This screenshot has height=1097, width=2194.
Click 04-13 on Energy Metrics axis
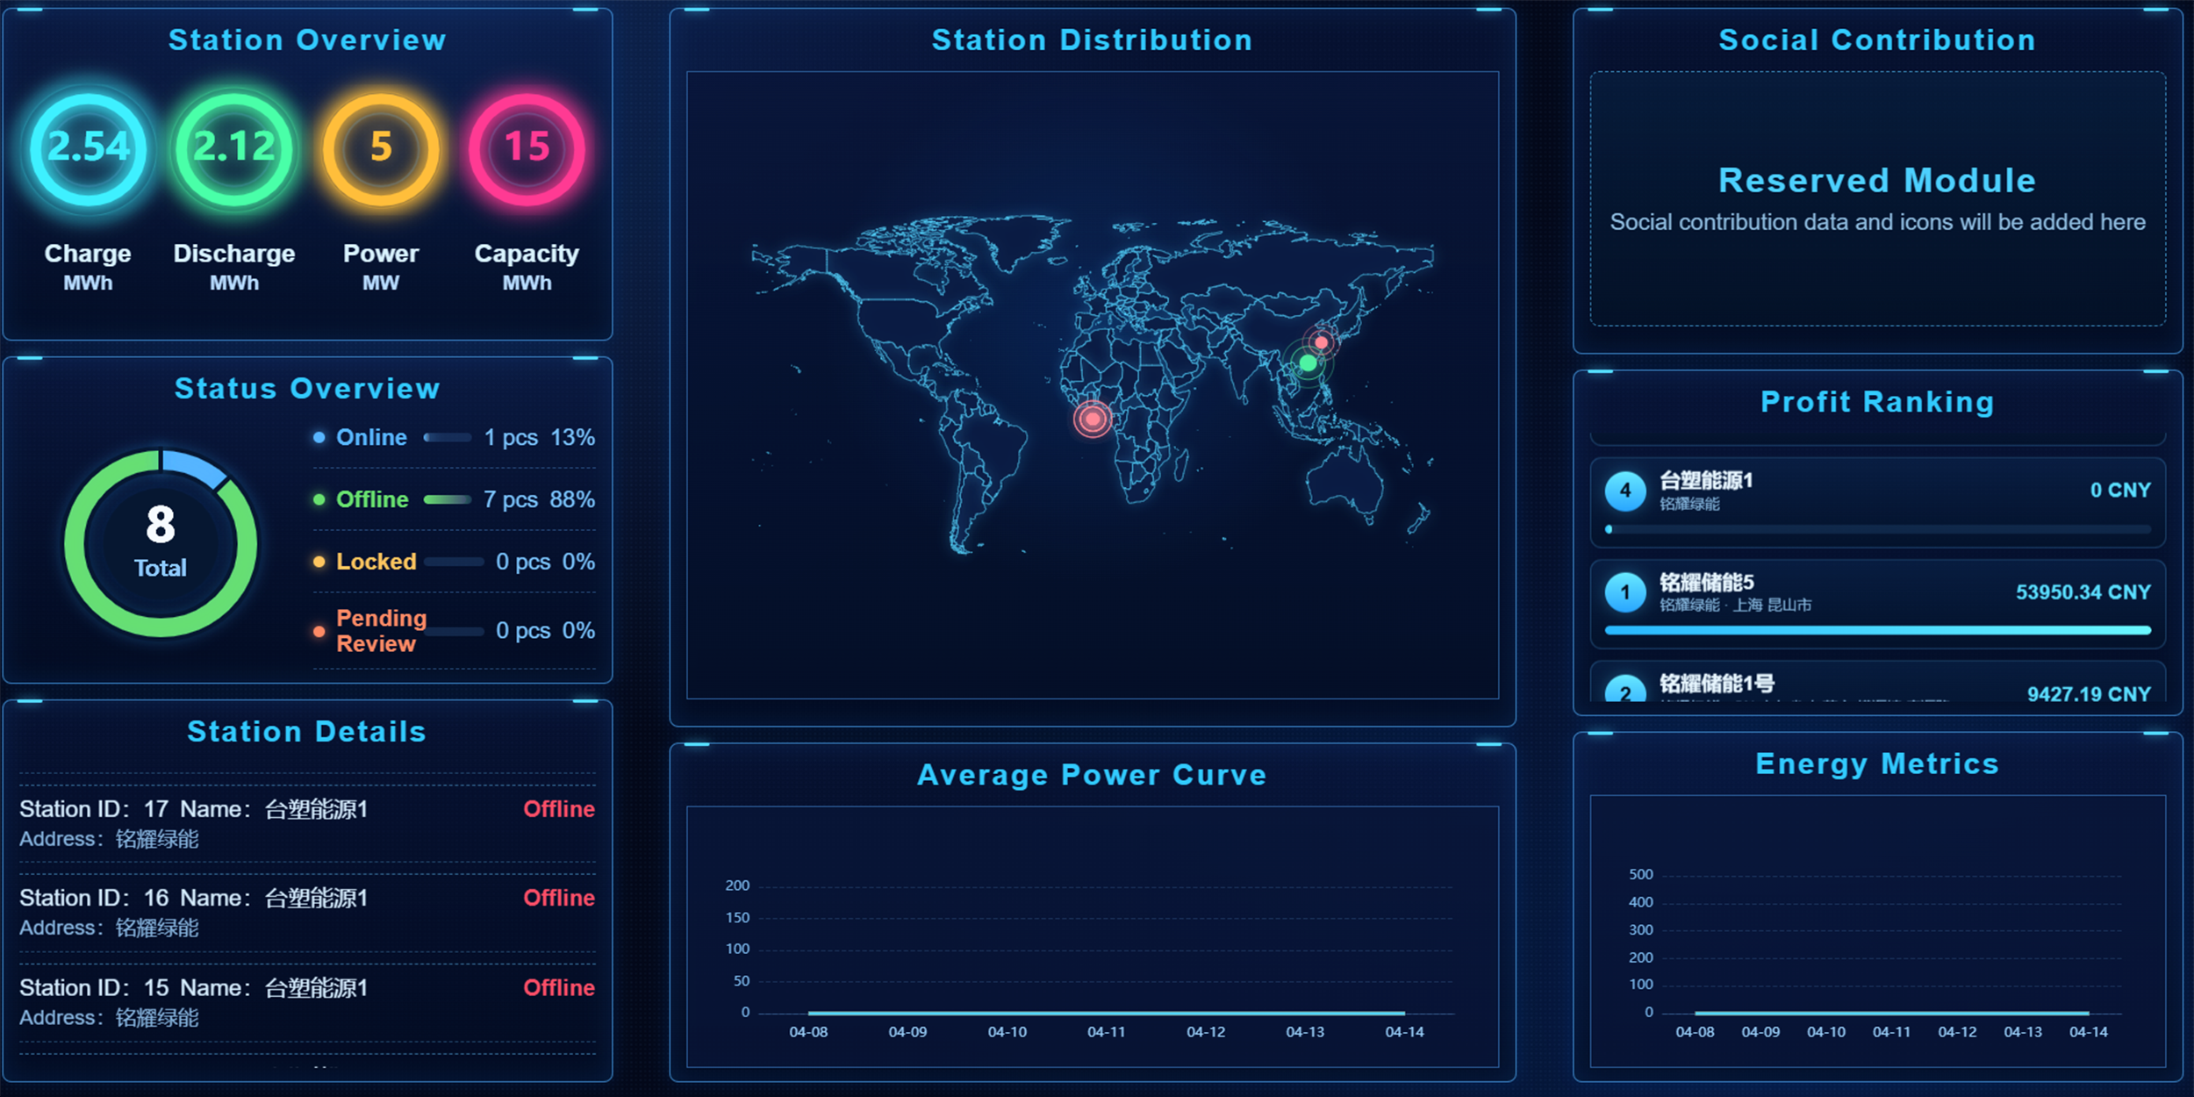coord(2023,1032)
